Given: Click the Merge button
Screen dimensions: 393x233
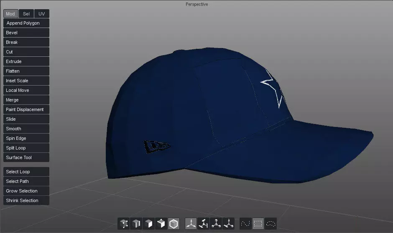Looking at the screenshot, I should click(x=26, y=100).
